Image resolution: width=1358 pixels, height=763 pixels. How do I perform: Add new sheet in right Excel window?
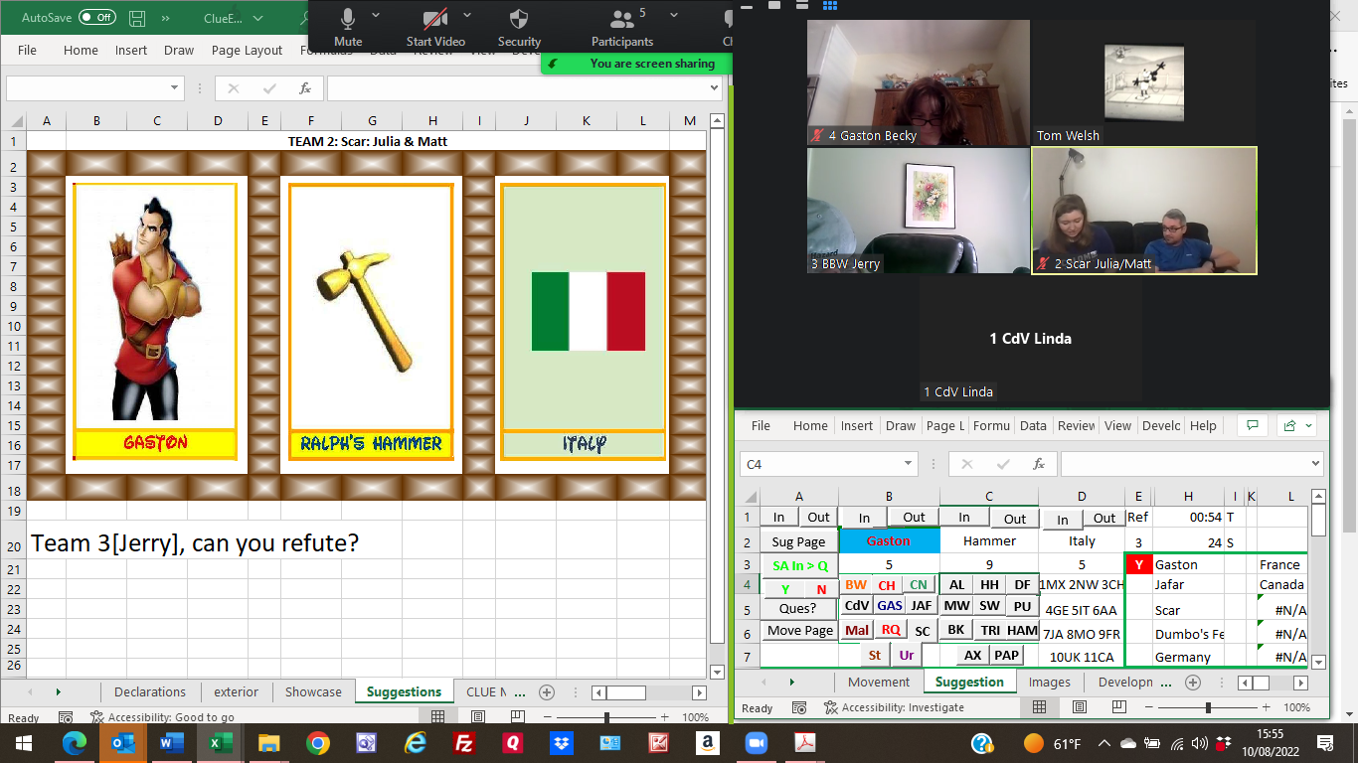[x=1193, y=683]
